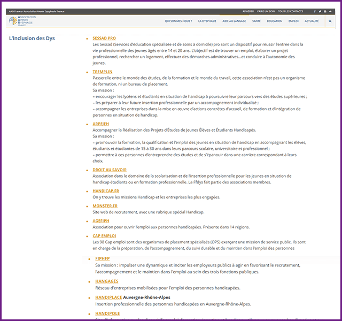Follow the TREMPLIN link
This screenshot has height=321, width=342.
[x=103, y=72]
